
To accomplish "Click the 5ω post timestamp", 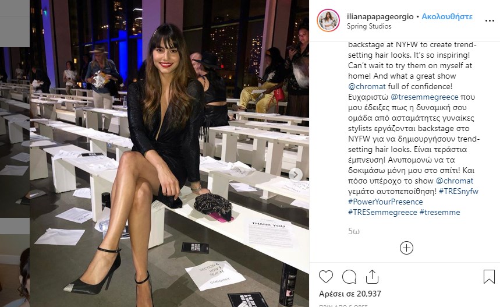I will coord(354,231).
